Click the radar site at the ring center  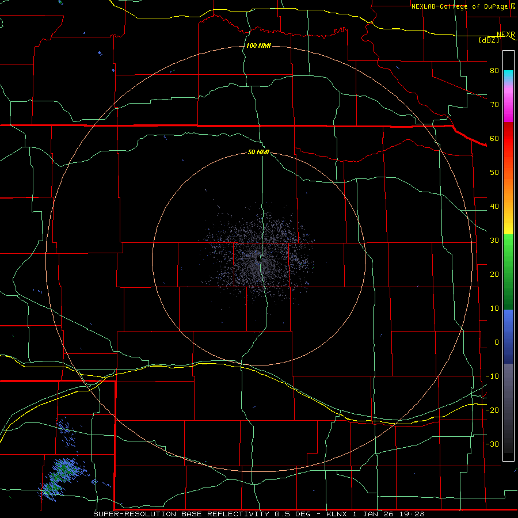[258, 258]
